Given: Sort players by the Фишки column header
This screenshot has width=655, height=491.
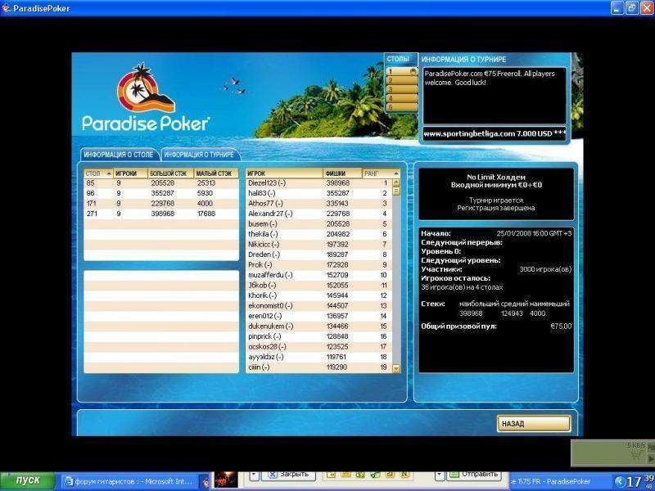Looking at the screenshot, I should [342, 173].
